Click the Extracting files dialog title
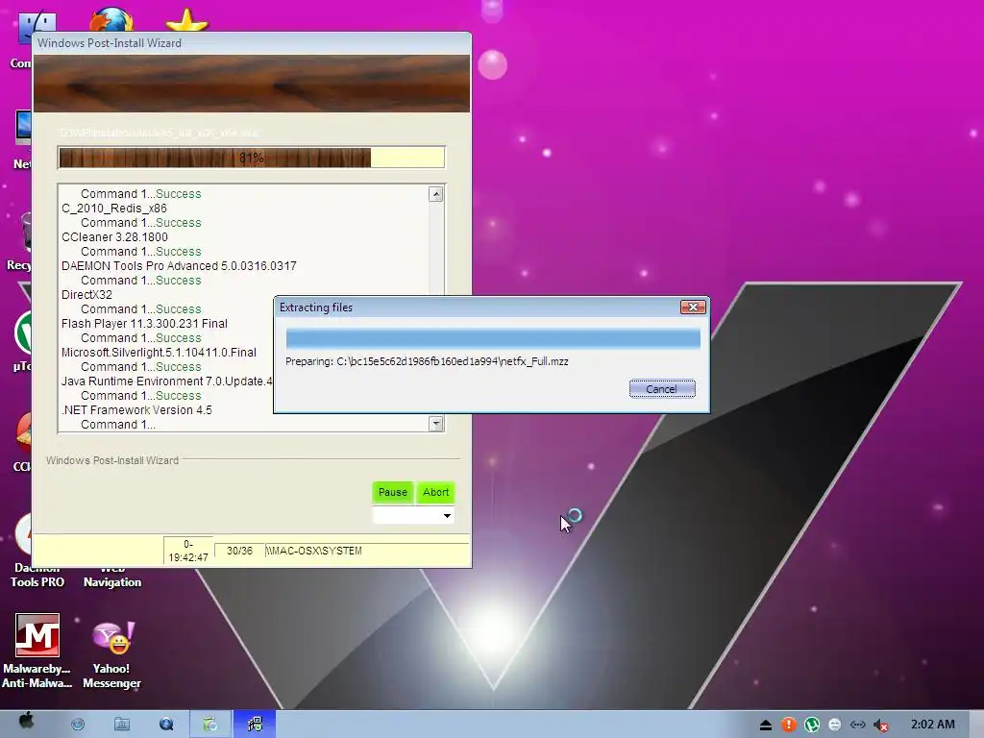The image size is (984, 738). coord(316,307)
